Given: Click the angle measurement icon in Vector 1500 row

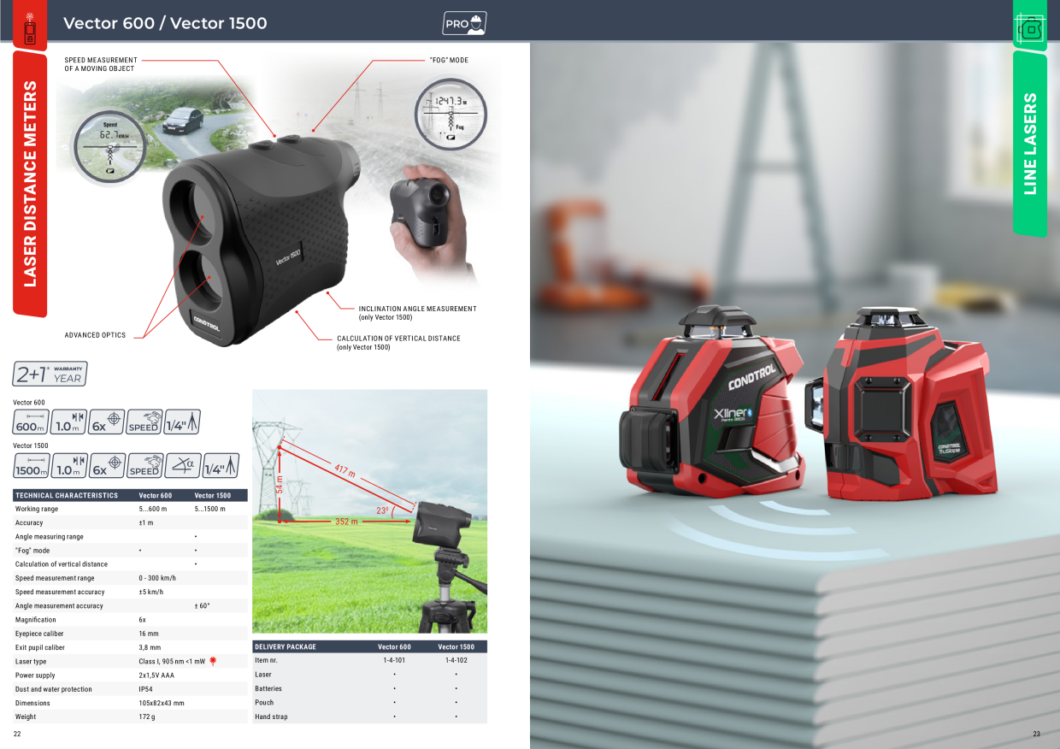Looking at the screenshot, I should coord(182,466).
